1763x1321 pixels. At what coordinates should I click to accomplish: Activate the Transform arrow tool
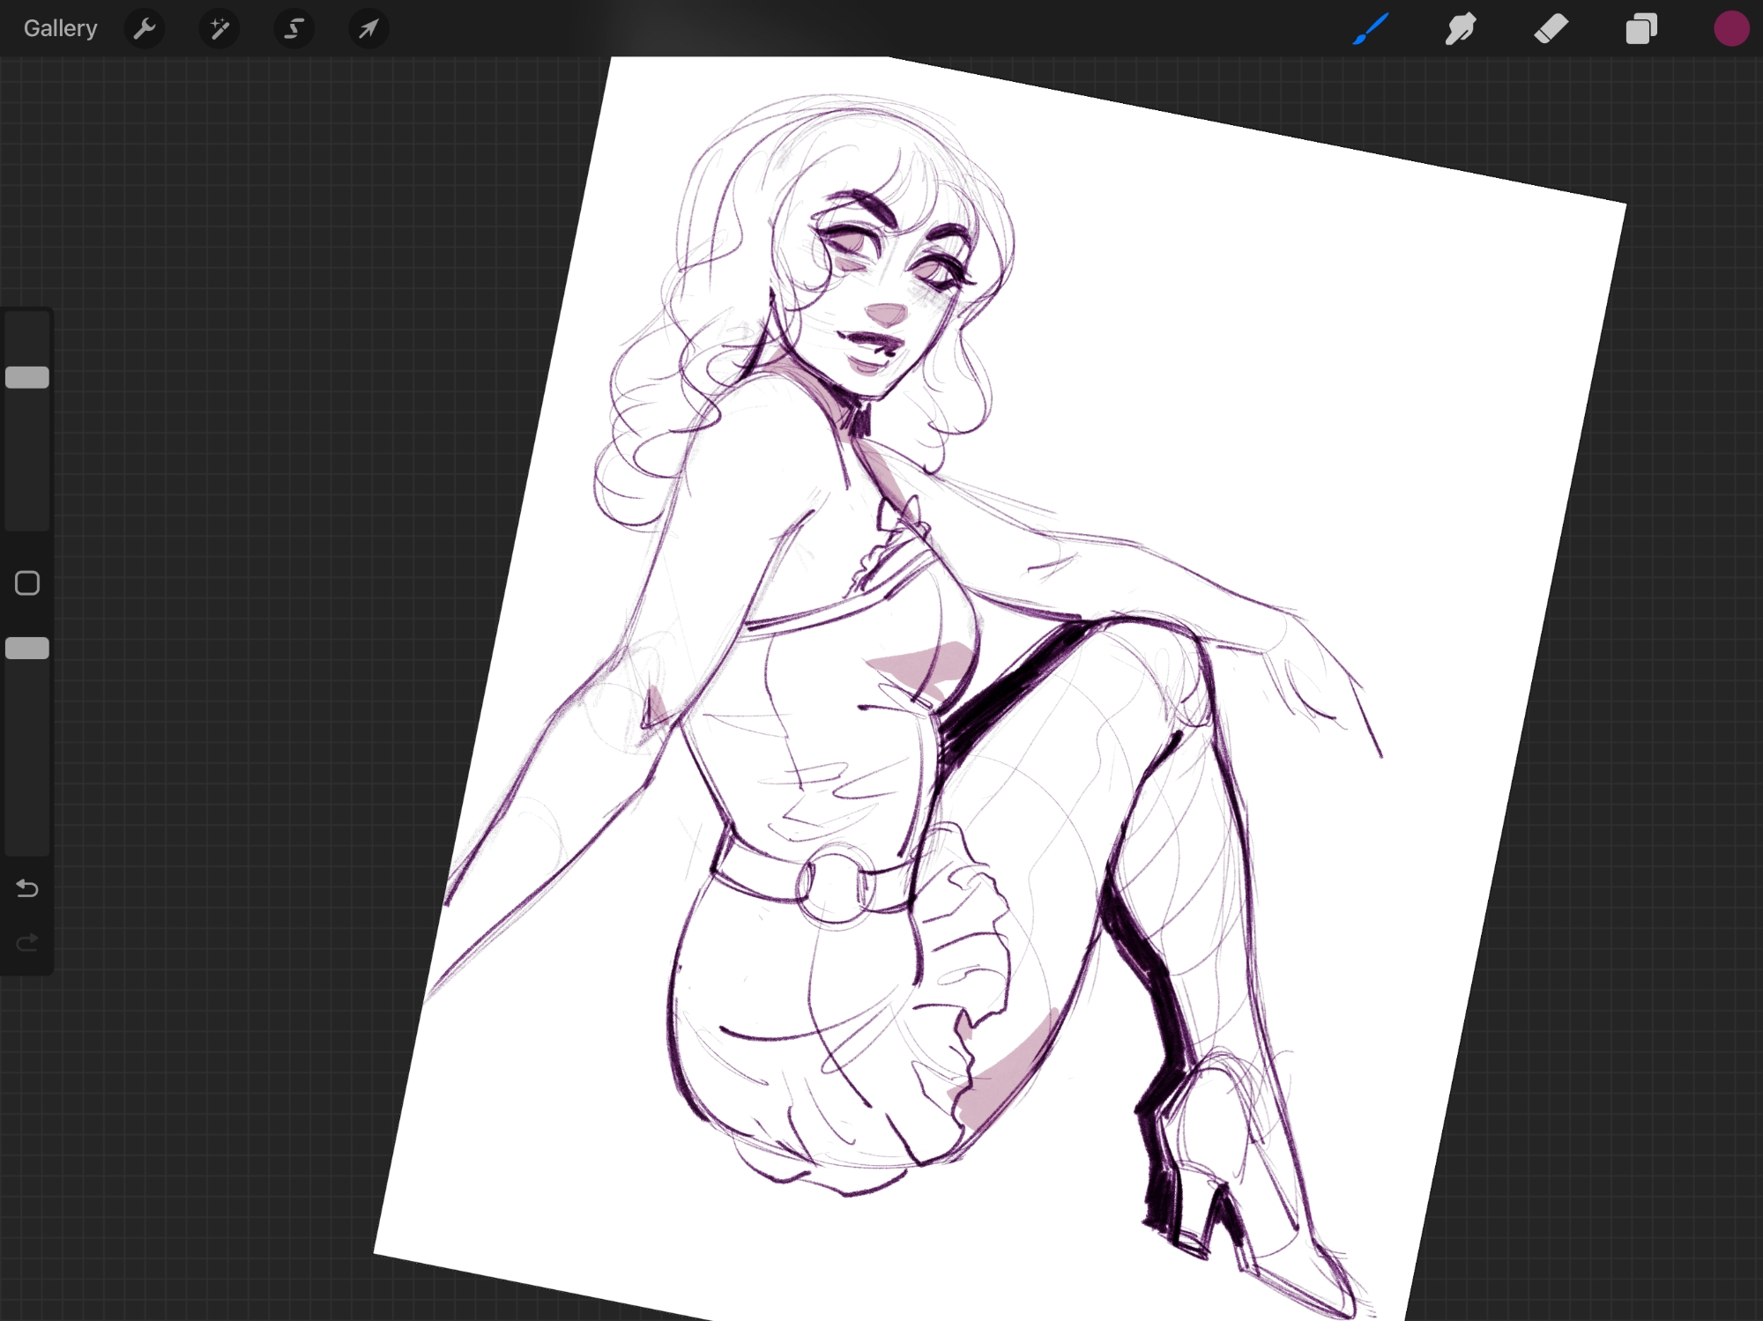368,29
